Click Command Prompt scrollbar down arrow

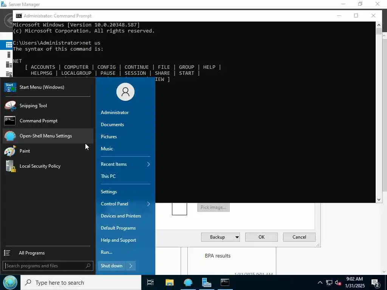(379, 200)
